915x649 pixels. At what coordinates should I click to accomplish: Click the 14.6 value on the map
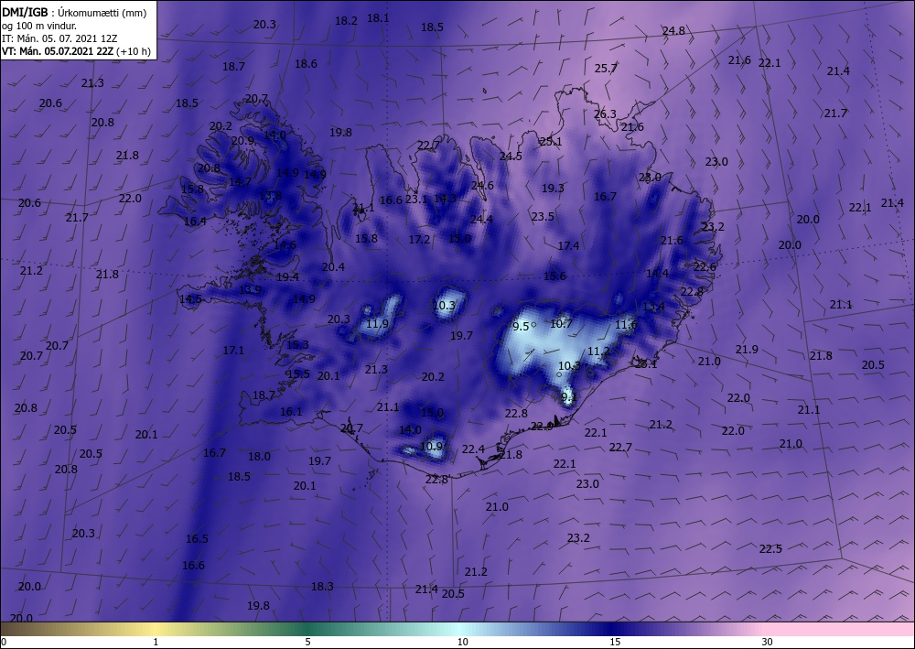pyautogui.click(x=285, y=245)
